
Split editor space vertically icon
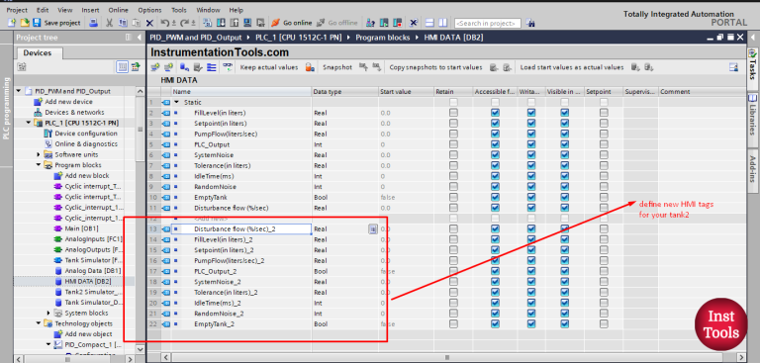[x=442, y=23]
